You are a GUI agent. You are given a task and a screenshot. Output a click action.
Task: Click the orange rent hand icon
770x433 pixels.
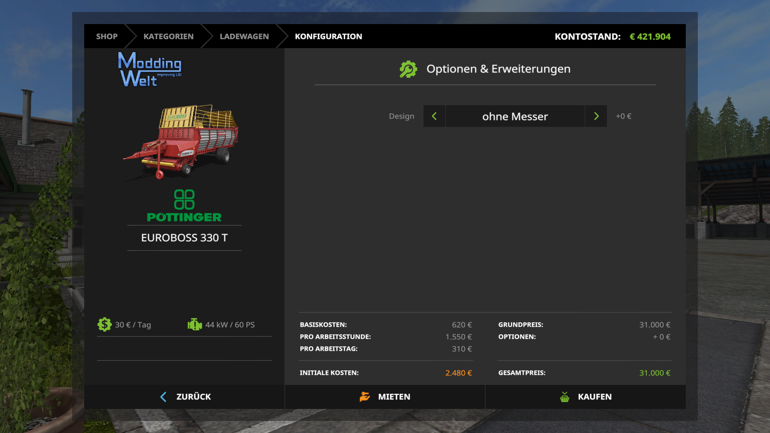(365, 397)
